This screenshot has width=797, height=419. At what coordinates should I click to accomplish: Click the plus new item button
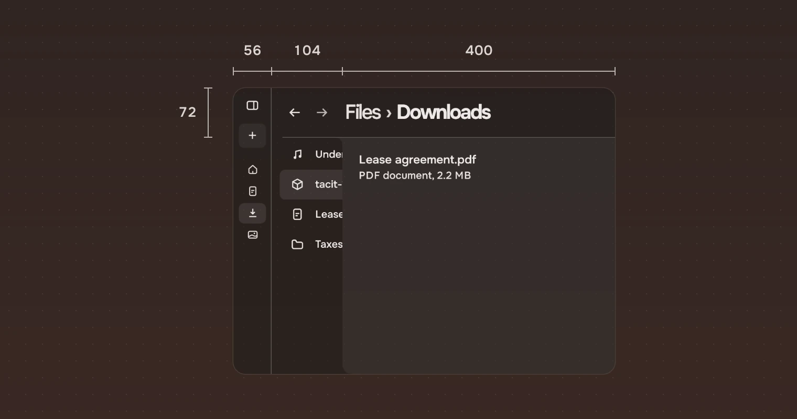252,136
